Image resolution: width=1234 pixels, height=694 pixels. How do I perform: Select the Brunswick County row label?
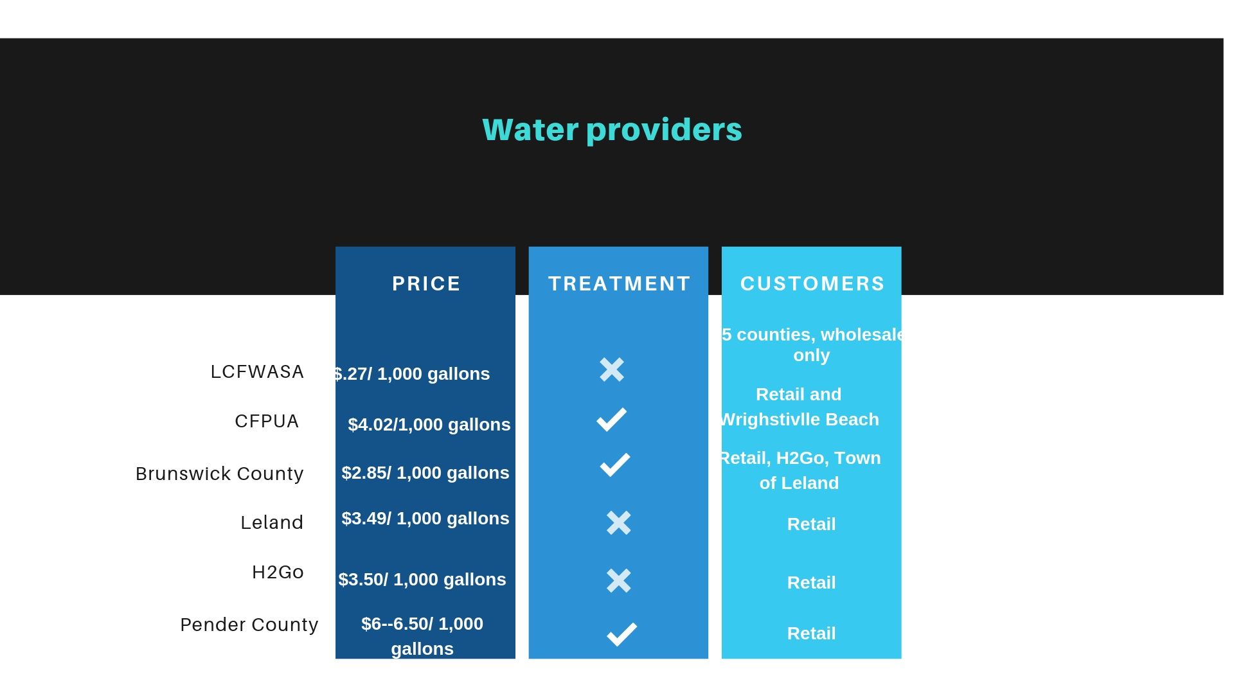coord(219,474)
